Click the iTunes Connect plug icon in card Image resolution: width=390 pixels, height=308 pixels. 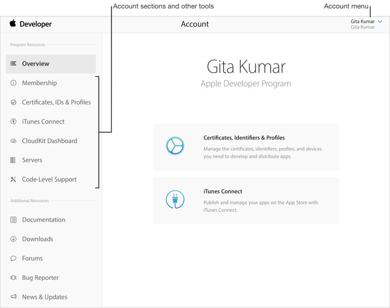175,199
